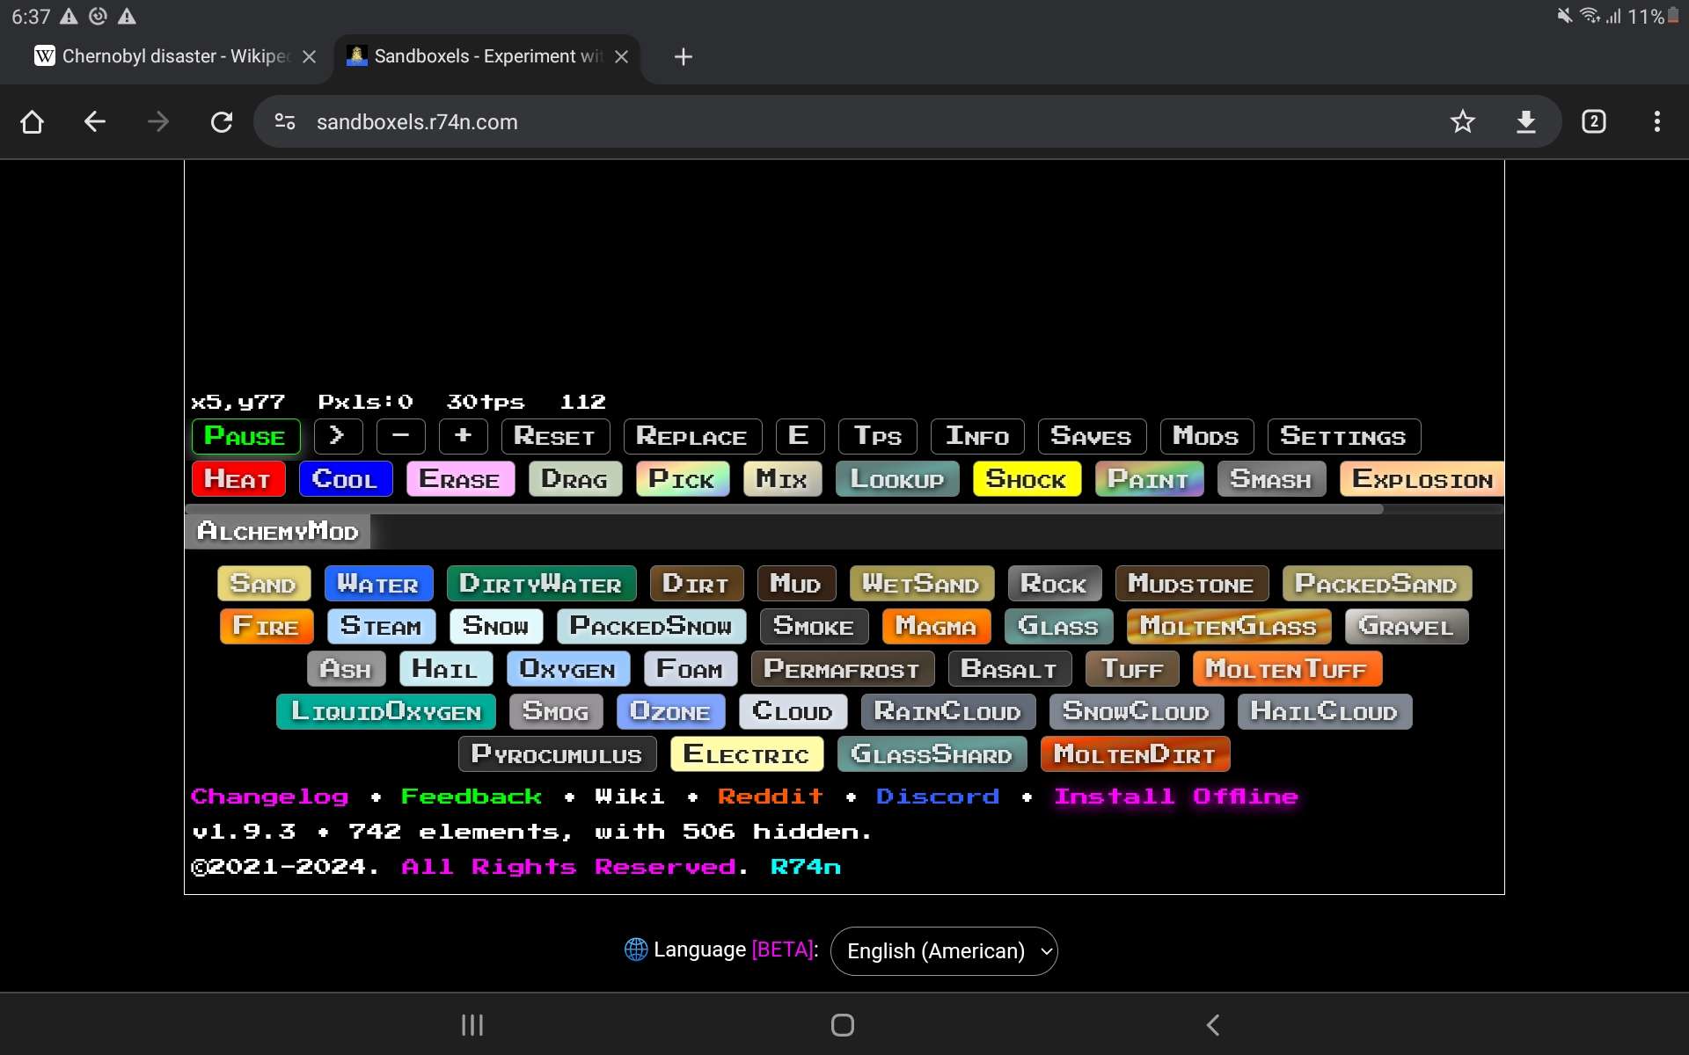Viewport: 1689px width, 1055px height.
Task: Select the AlchemyMod category tab
Action: (278, 531)
